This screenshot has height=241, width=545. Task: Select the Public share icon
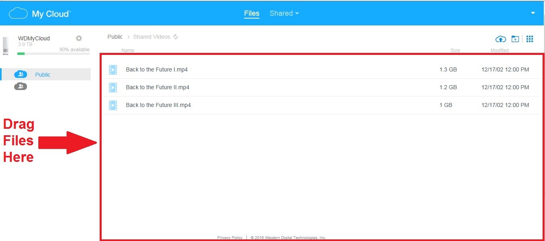pos(21,74)
